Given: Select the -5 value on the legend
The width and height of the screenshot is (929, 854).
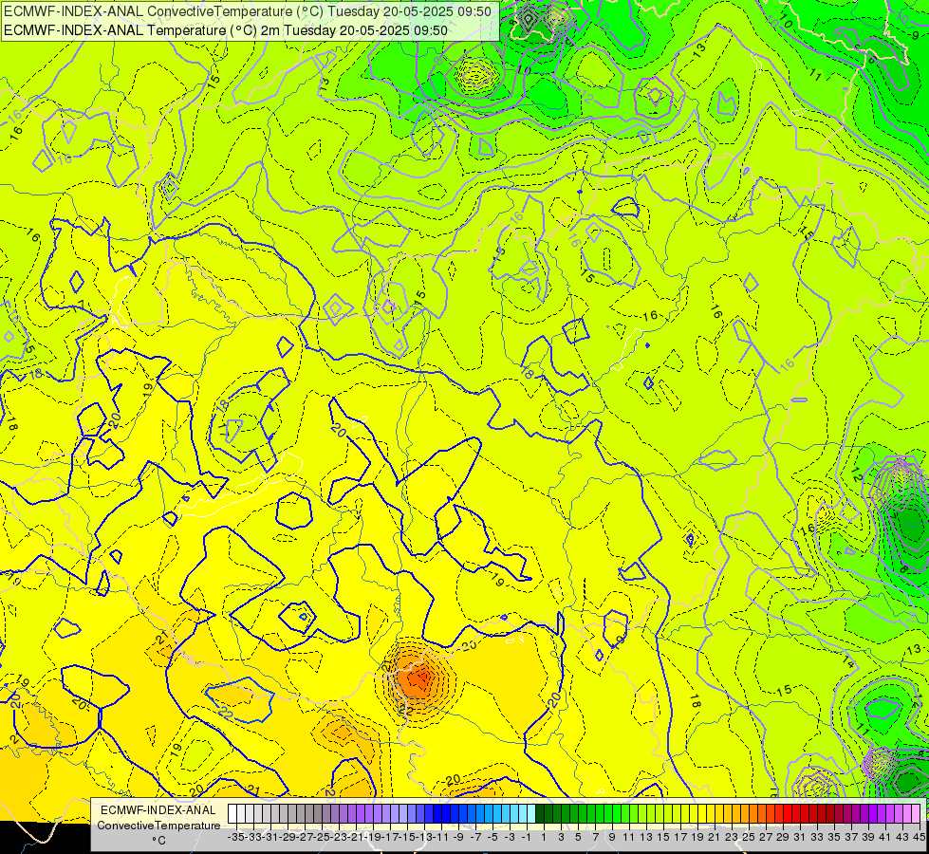Looking at the screenshot, I should pos(492,837).
